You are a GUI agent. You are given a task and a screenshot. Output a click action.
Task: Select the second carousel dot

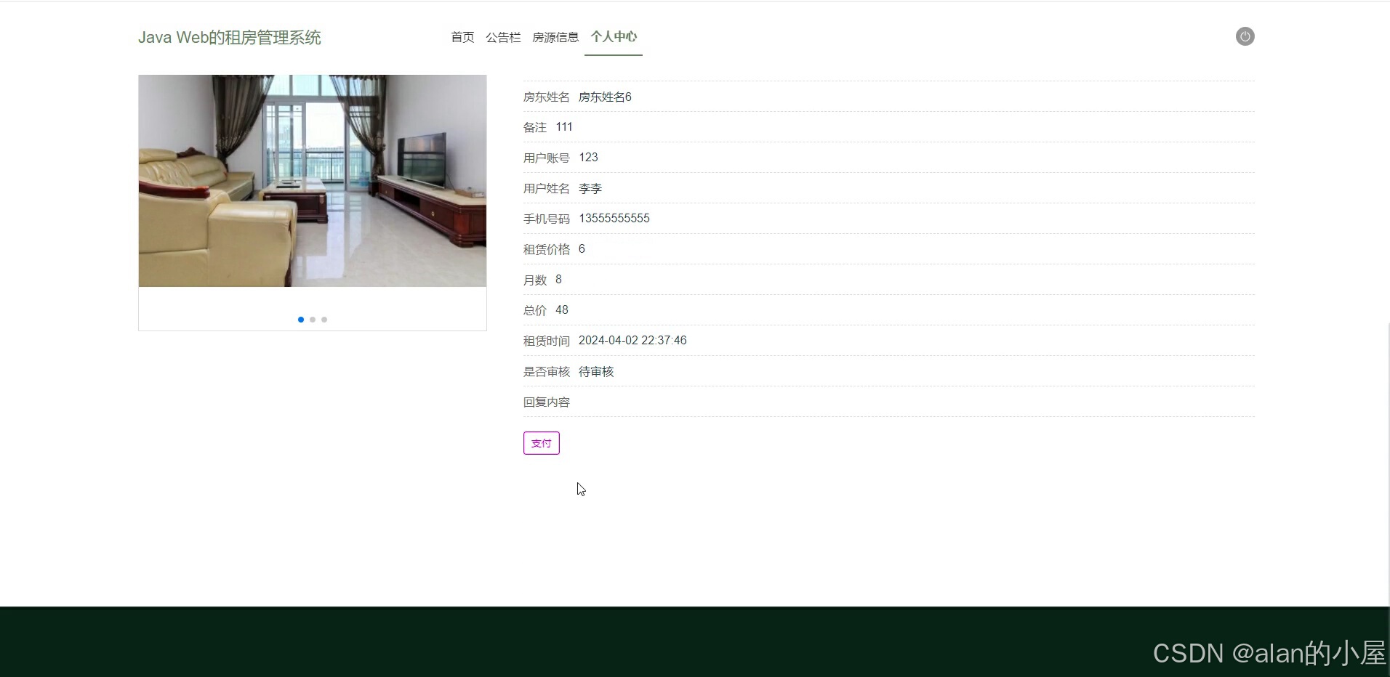[x=313, y=320]
